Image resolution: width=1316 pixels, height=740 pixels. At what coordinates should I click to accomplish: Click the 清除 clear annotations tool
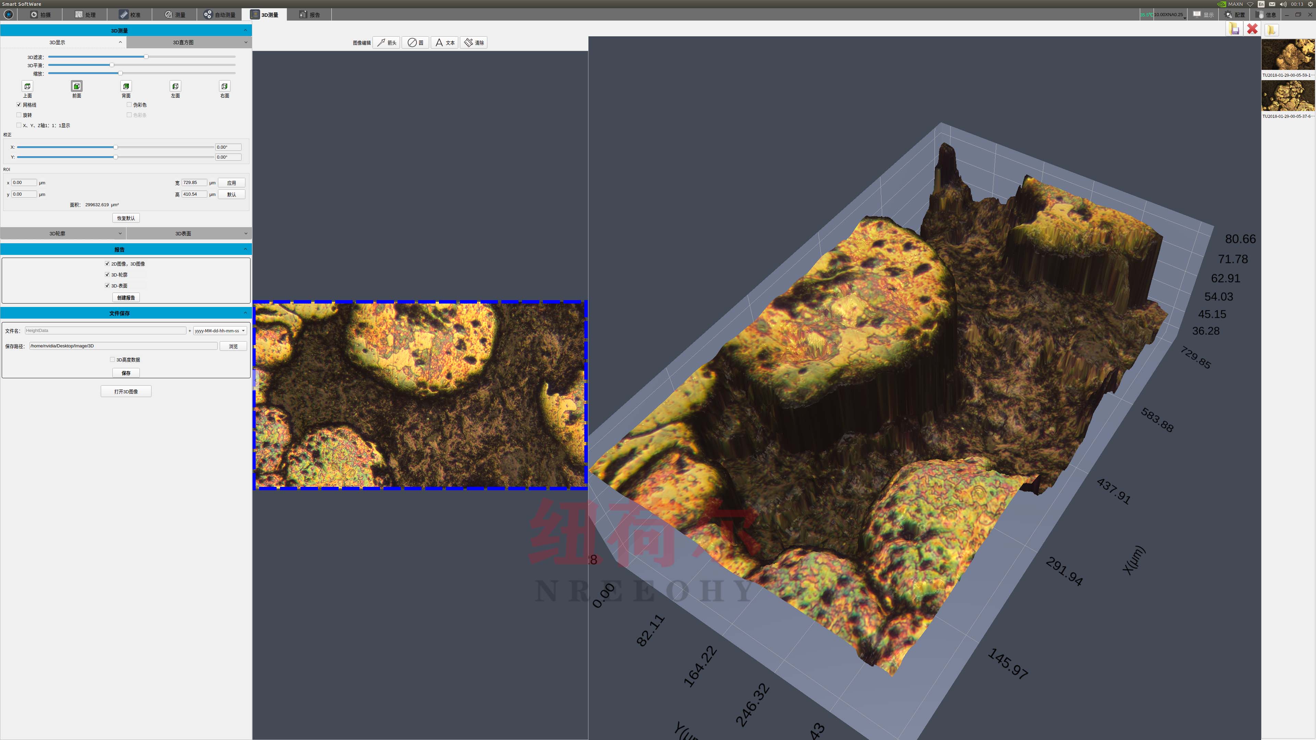tap(474, 43)
